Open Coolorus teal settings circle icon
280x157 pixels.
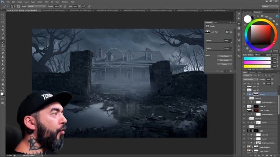tap(277, 16)
